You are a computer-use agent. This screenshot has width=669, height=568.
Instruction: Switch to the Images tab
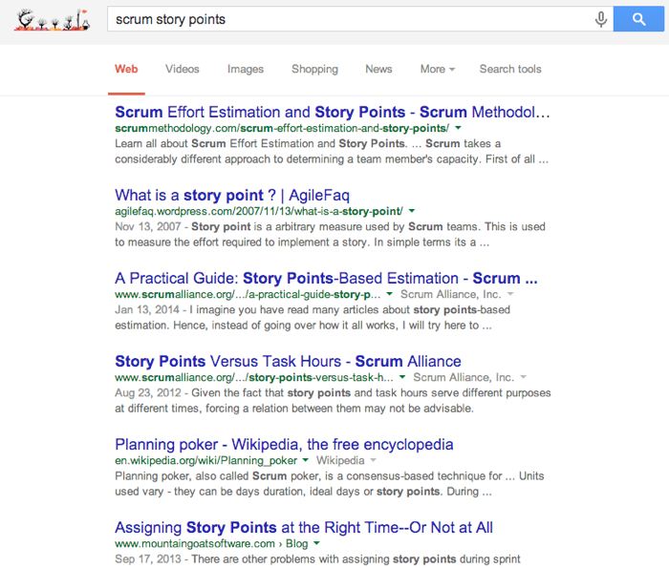(246, 69)
